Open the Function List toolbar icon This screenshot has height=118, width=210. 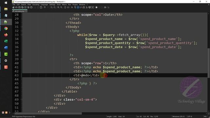click(x=87, y=7)
